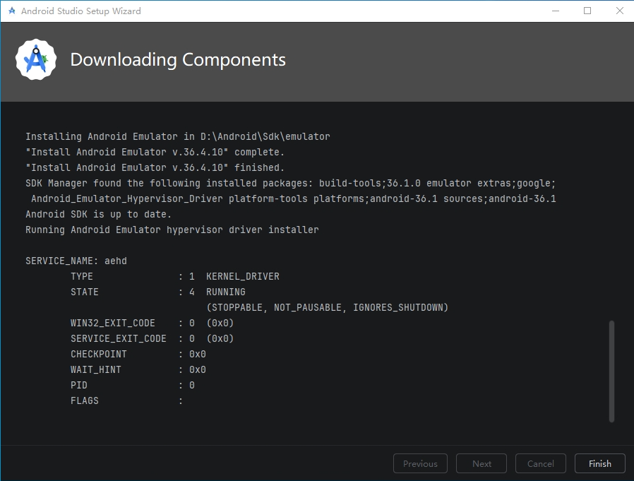Click the log line ending with "complete."
Viewport: 634px width, 481px height.
(155, 152)
